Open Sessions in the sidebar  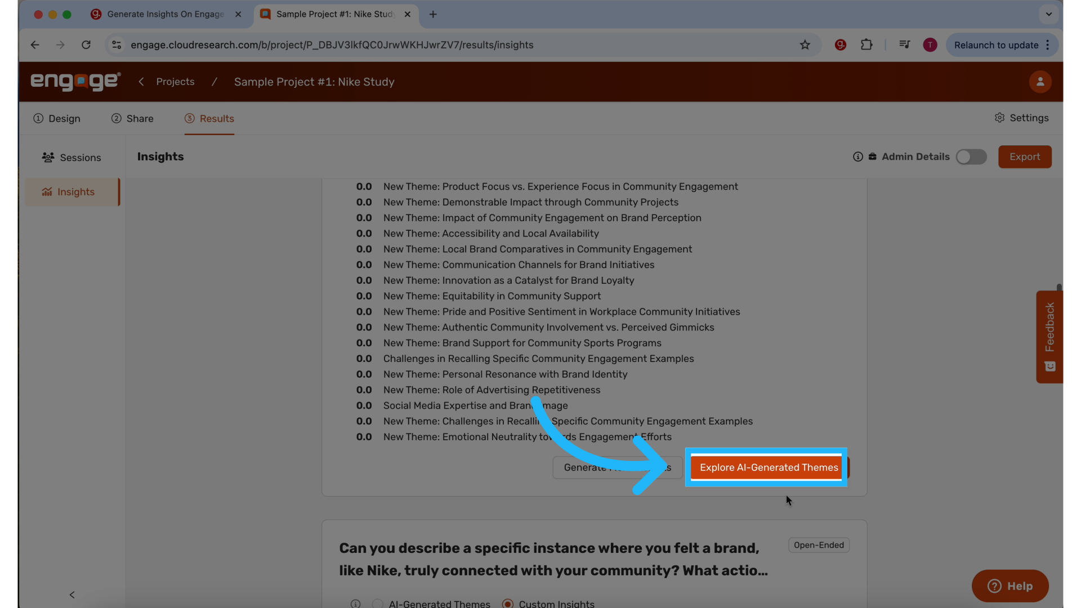pyautogui.click(x=72, y=158)
